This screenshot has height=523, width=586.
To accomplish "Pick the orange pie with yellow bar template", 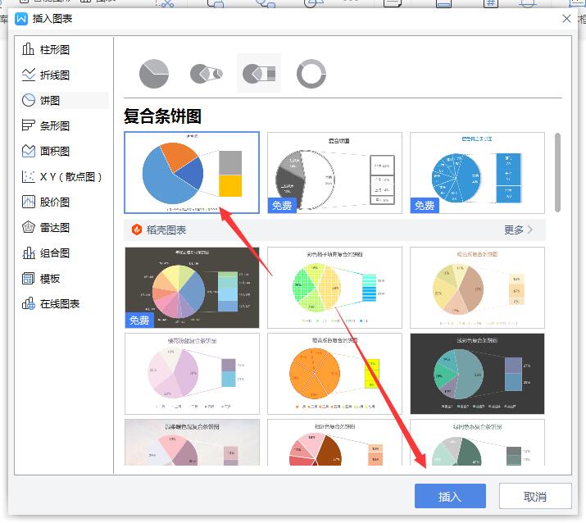I will 334,374.
